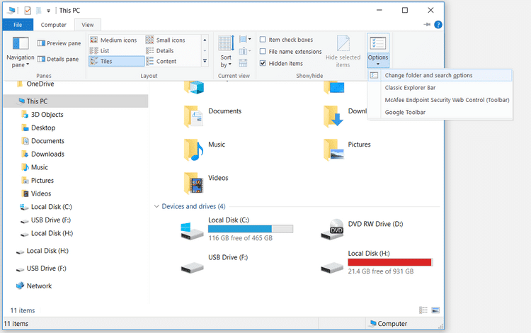Select OneDrive in navigation pane
The height and width of the screenshot is (333, 531).
[40, 84]
